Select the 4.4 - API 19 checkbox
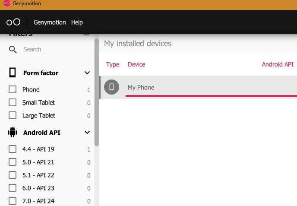 (13, 149)
